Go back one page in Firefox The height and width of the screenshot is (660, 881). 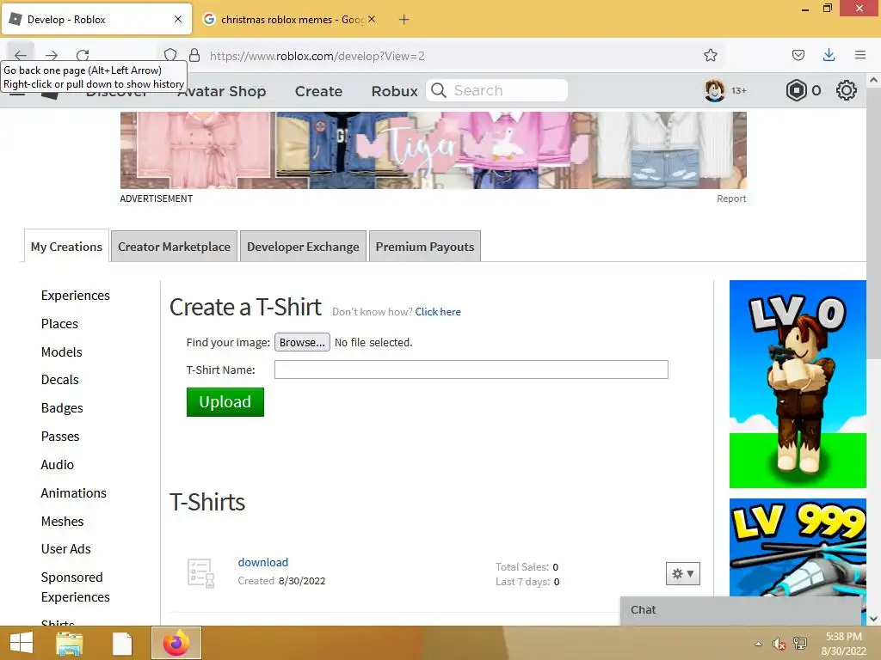click(x=21, y=55)
